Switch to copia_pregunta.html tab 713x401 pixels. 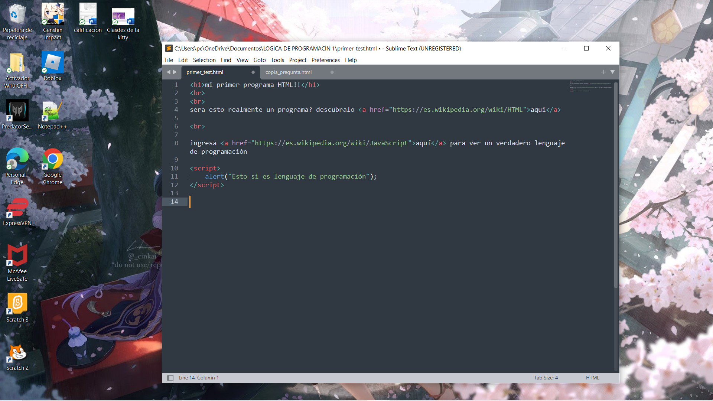point(289,72)
